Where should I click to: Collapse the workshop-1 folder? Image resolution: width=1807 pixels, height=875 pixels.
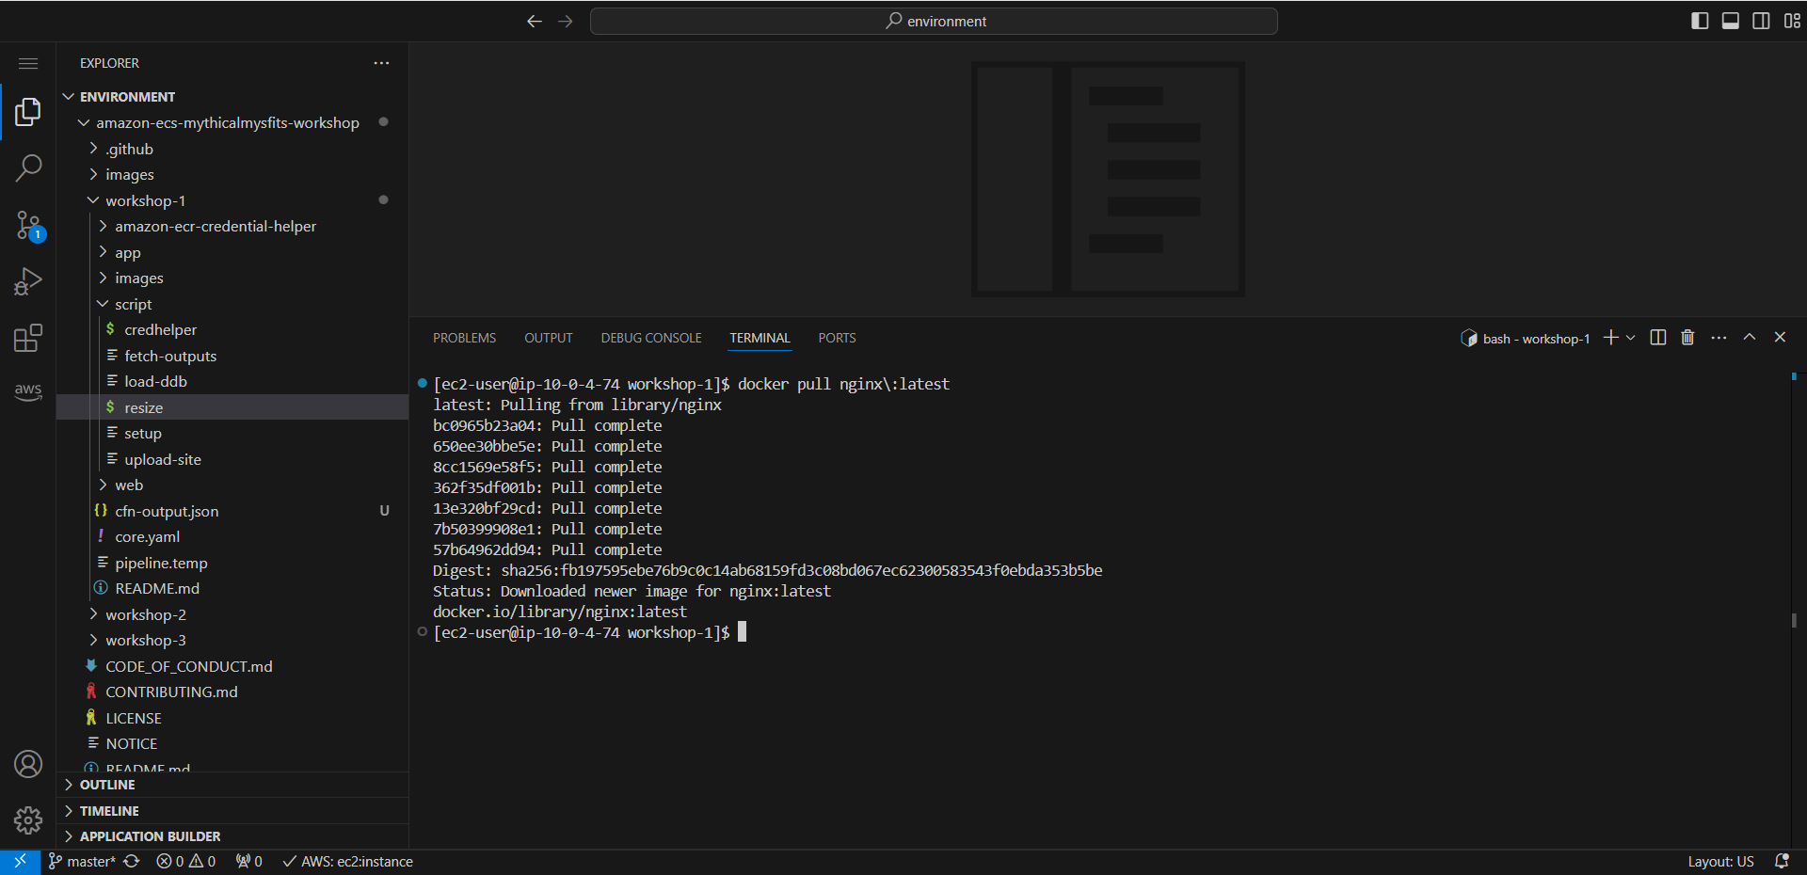click(232, 201)
